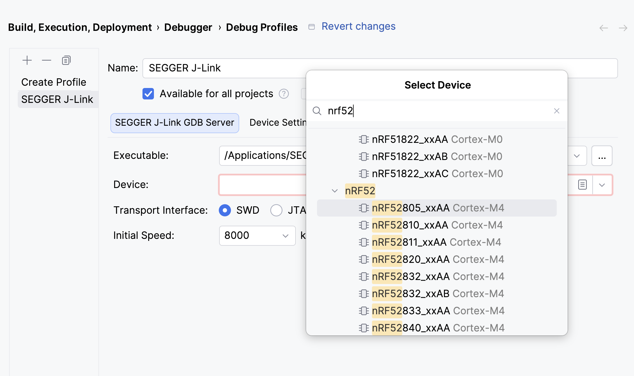Click Debug Profiles breadcrumb
Viewport: 634px width, 376px height.
[262, 27]
